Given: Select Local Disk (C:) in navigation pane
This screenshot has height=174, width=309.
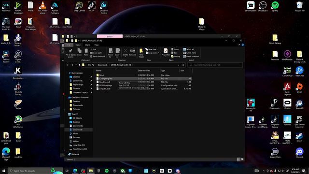Looking at the screenshot, I should click(x=79, y=145).
